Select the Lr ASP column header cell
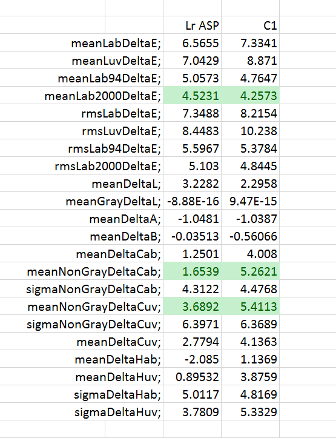Image resolution: width=336 pixels, height=438 pixels. point(193,25)
